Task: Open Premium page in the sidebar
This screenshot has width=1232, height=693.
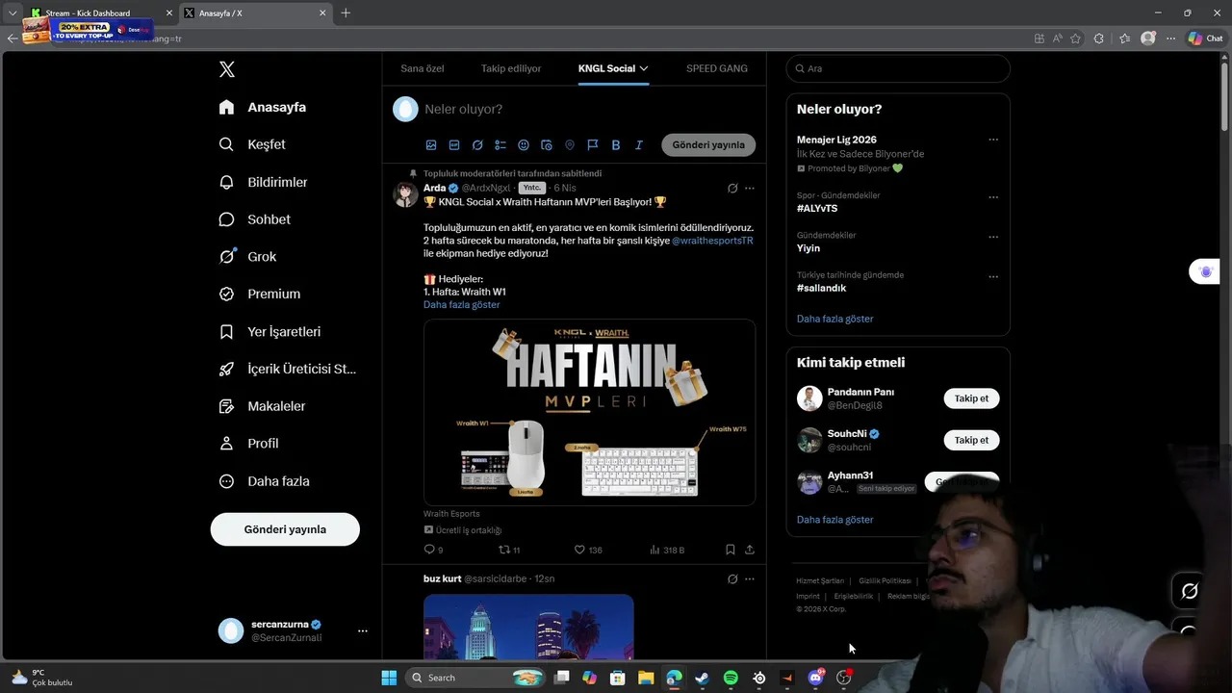Action: tap(260, 294)
